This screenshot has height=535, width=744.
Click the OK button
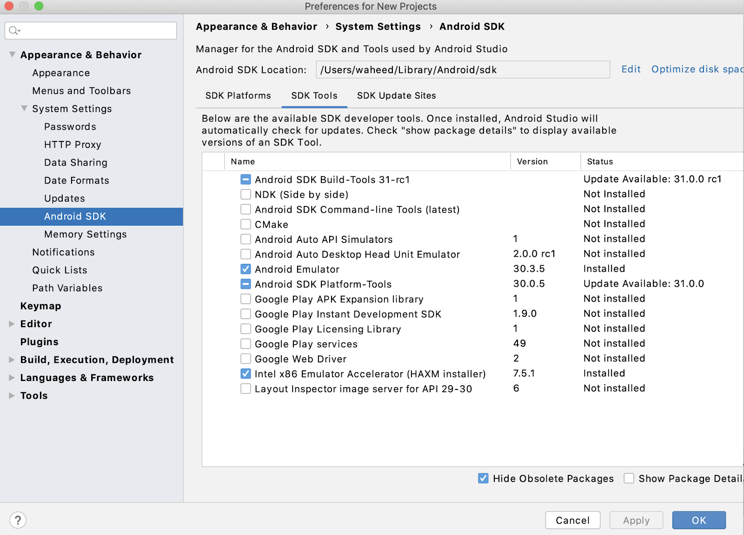[x=698, y=520]
